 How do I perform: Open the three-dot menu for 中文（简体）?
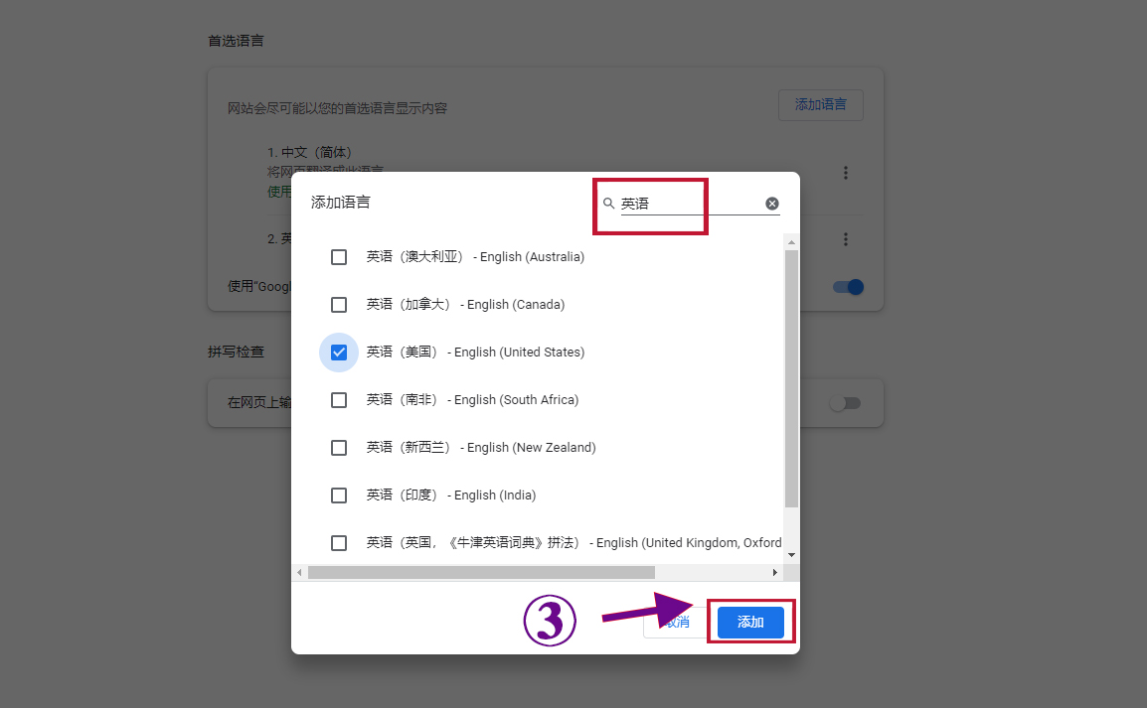coord(845,172)
